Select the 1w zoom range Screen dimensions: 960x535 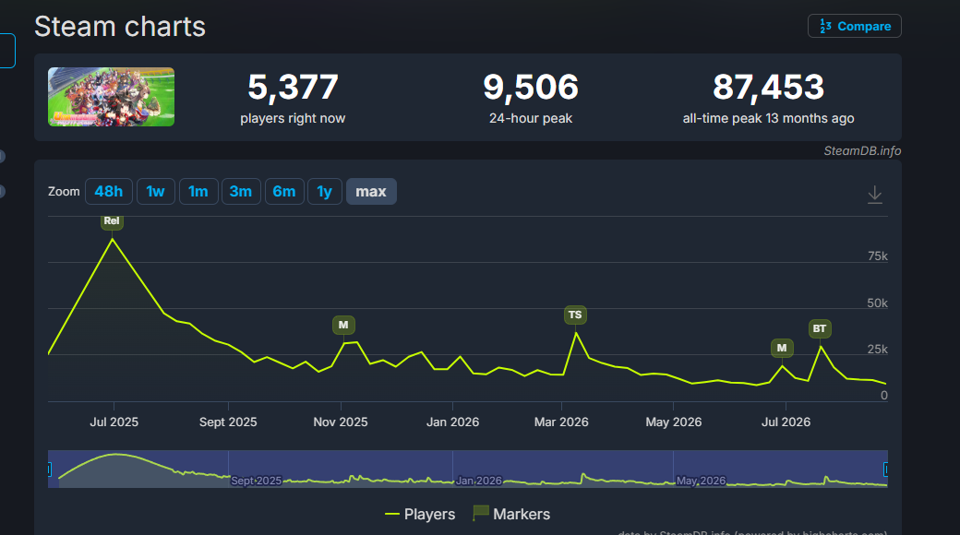155,192
